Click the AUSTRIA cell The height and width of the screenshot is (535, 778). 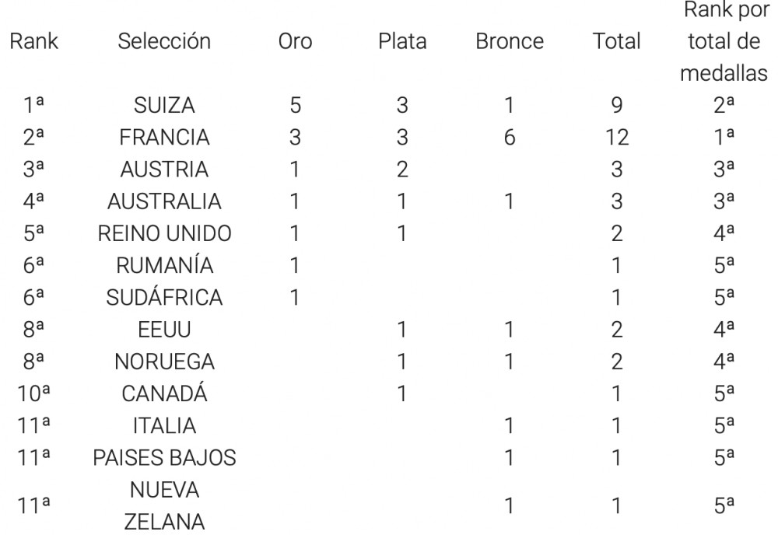tap(164, 170)
